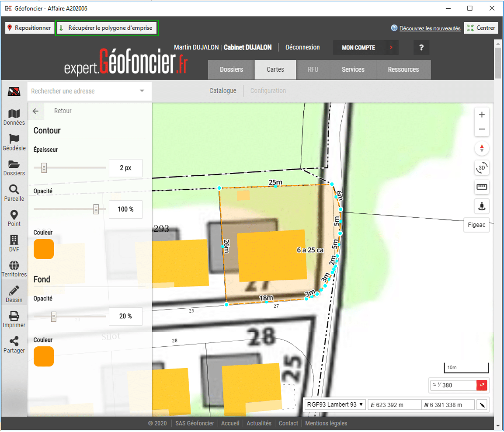Switch to the Dossiers tab
This screenshot has height=432, width=504.
pyautogui.click(x=231, y=70)
